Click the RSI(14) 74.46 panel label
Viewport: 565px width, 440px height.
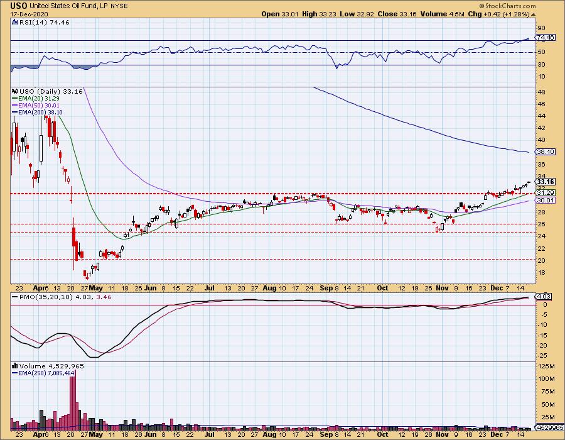[43, 22]
